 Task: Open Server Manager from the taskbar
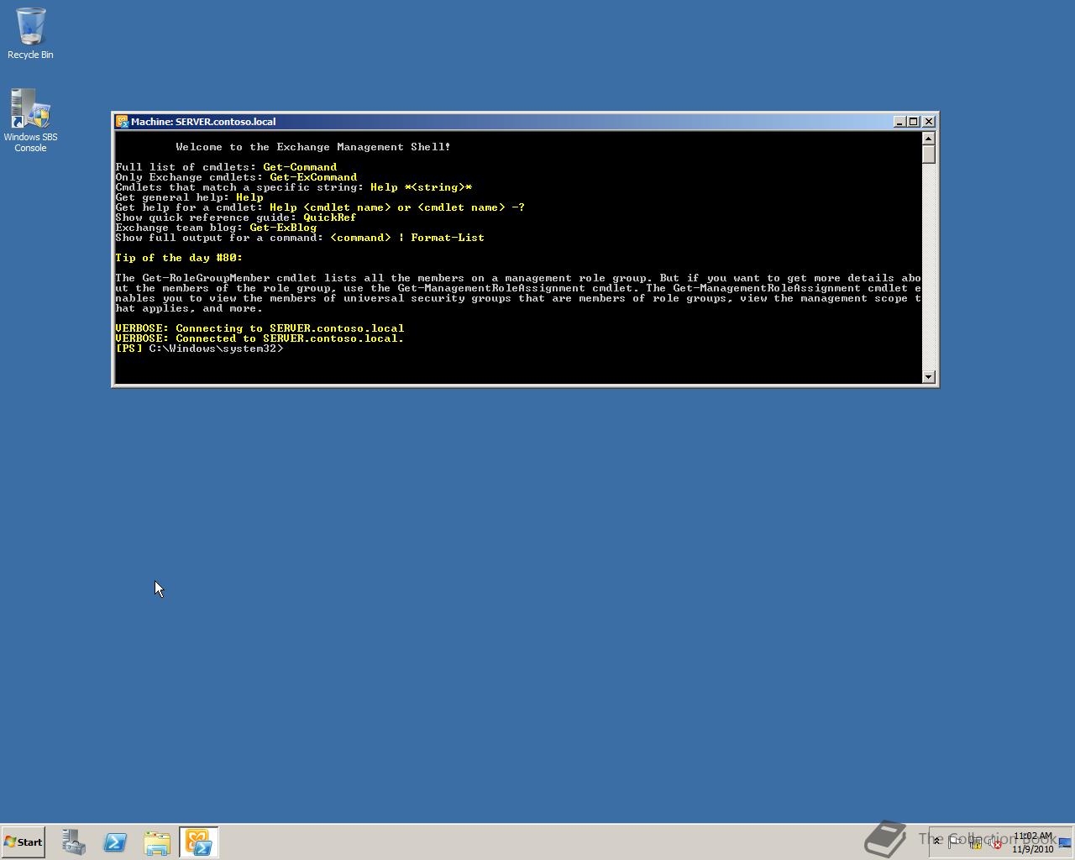point(74,842)
